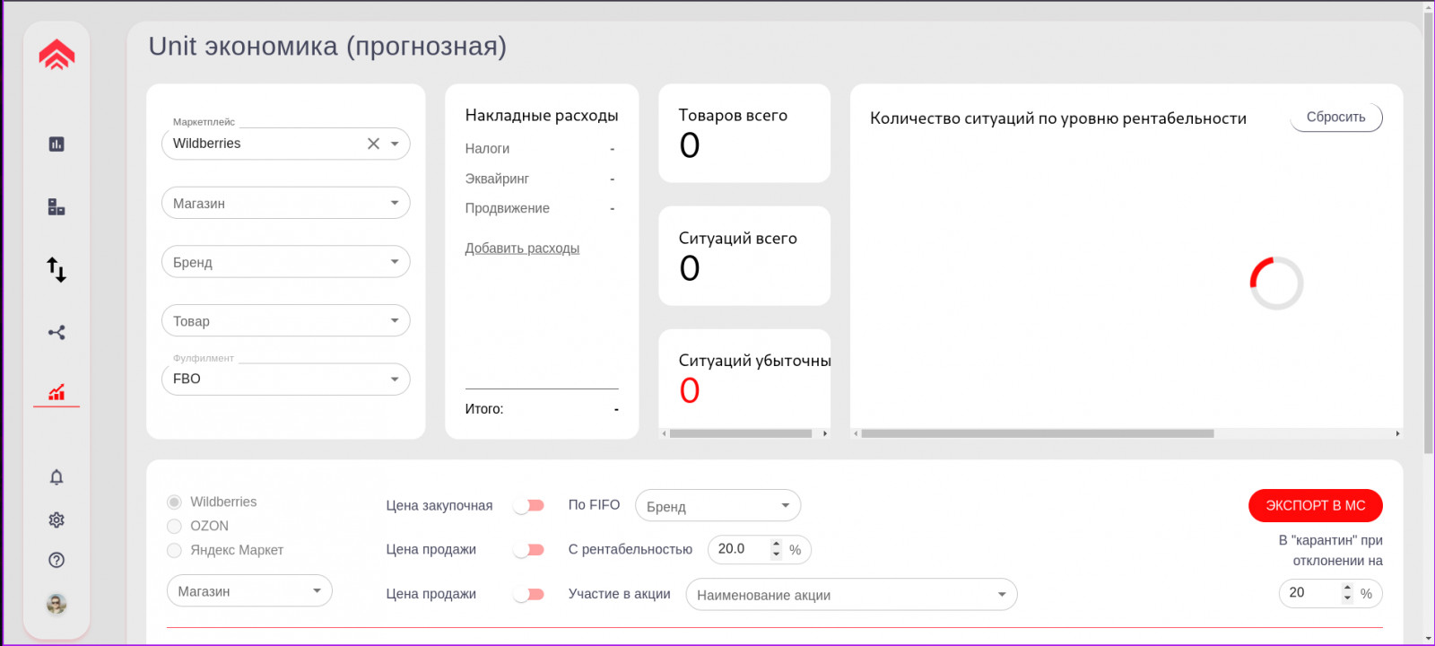This screenshot has height=646, width=1435.
Task: Click right arrow of the stats cards scrollbar
Action: [825, 433]
